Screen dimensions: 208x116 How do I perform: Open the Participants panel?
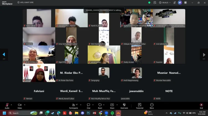[x=73, y=106]
